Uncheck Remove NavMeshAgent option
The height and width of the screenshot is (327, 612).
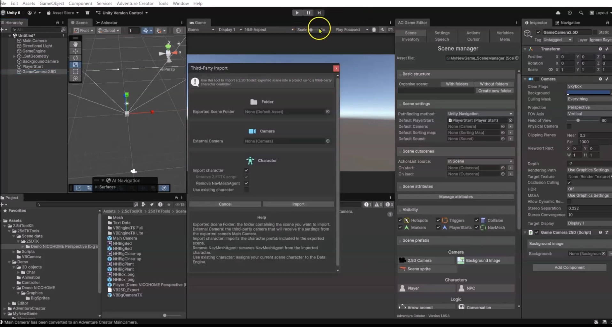(x=246, y=183)
